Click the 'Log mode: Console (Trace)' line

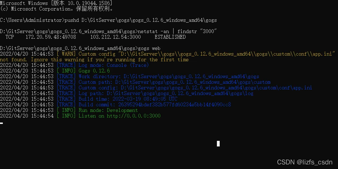pyautogui.click(x=114, y=65)
